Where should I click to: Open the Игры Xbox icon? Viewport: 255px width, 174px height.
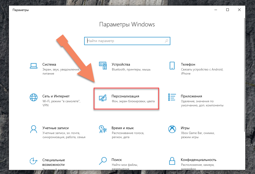[x=172, y=129]
